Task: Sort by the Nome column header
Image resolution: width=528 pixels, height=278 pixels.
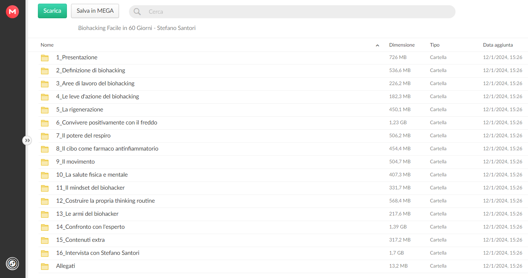Action: (x=47, y=45)
